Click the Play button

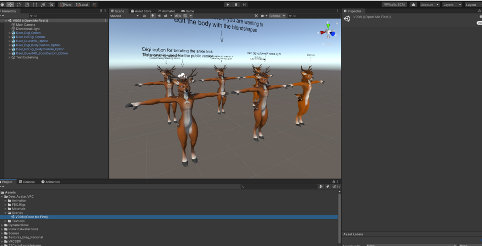tap(228, 5)
